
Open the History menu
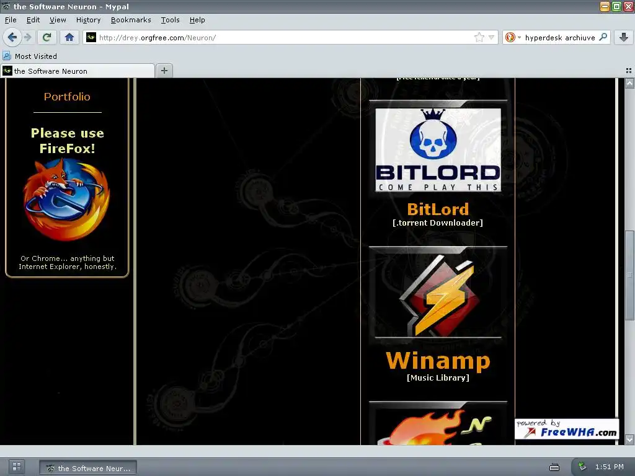point(88,20)
